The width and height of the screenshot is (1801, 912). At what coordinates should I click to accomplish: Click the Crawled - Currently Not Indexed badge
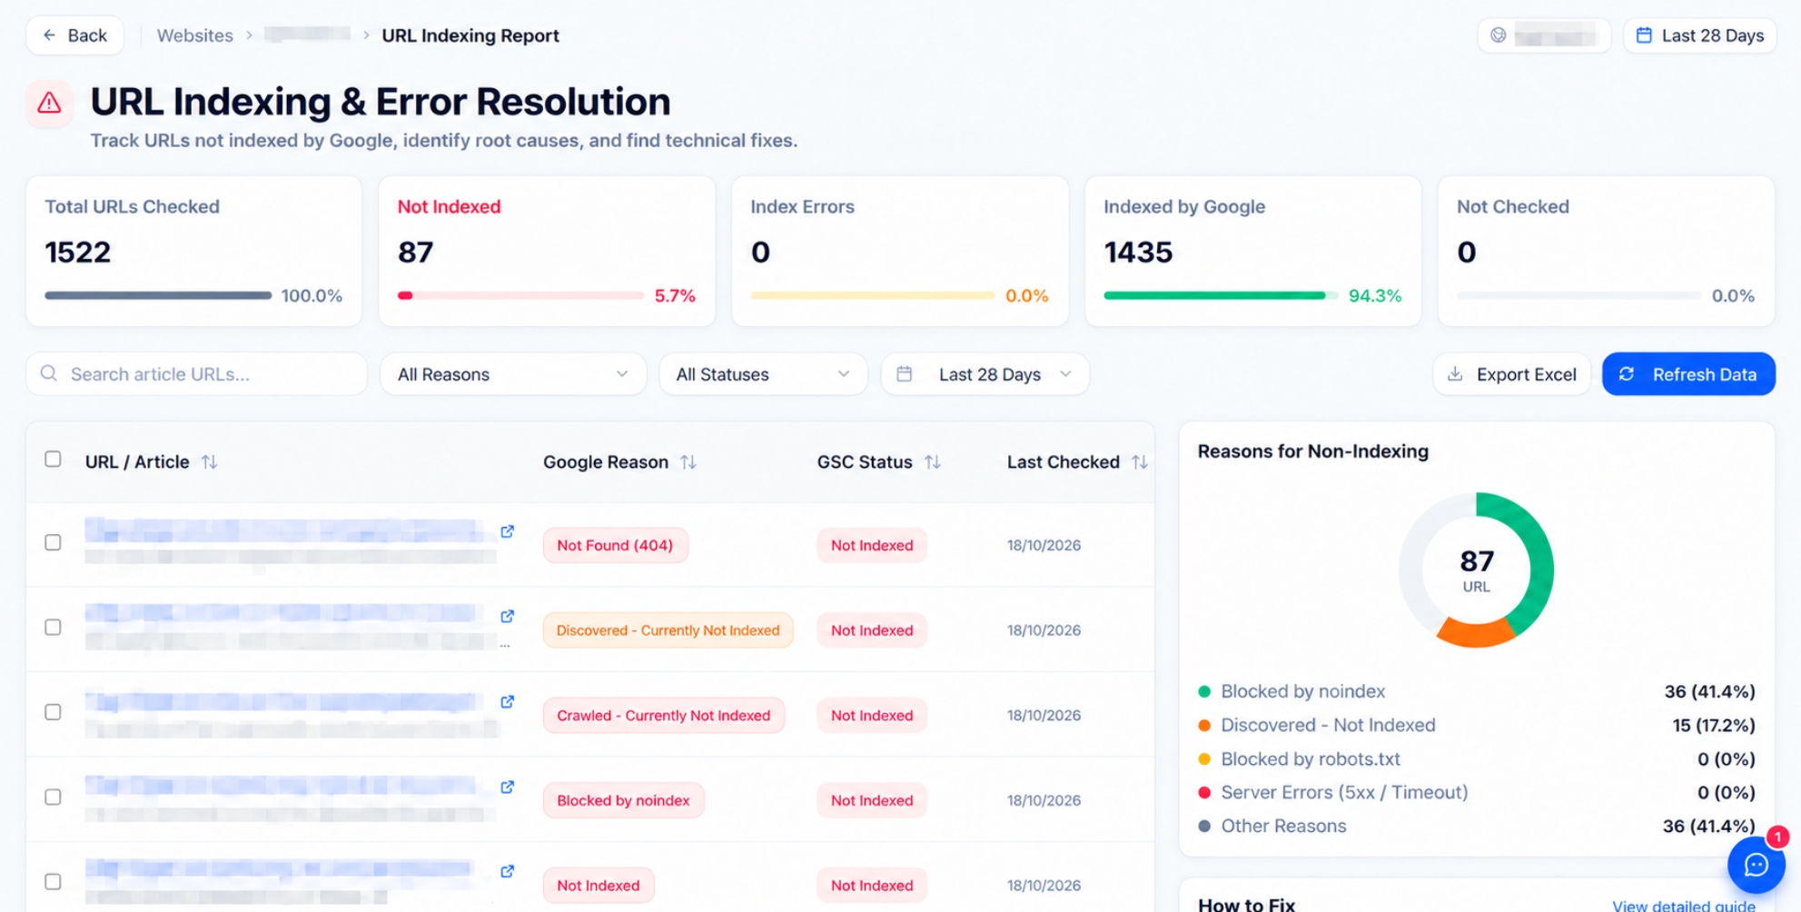[663, 716]
